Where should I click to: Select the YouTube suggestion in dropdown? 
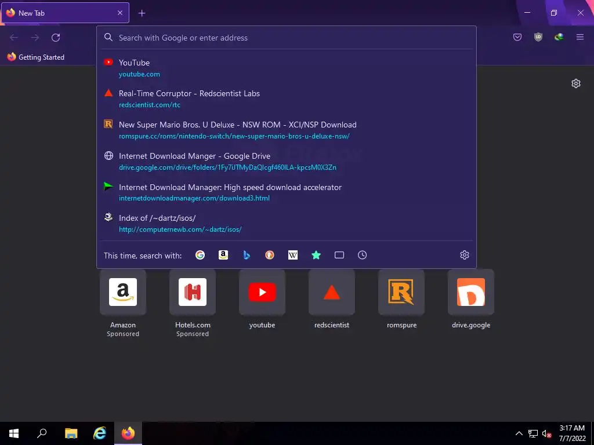(287, 68)
